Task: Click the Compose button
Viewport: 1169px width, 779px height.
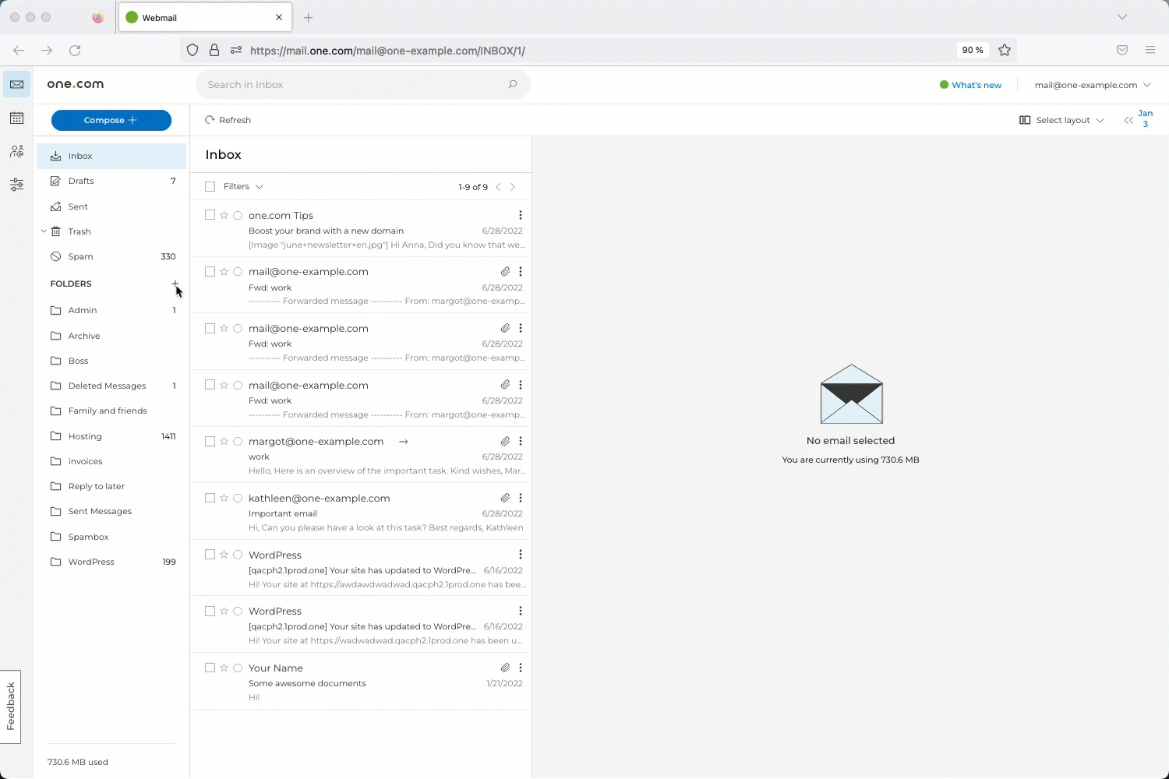Action: pyautogui.click(x=111, y=120)
